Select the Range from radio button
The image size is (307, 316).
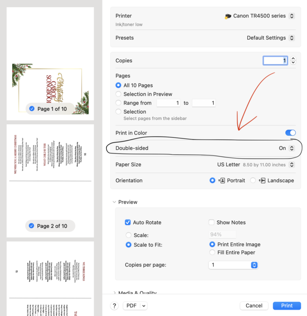click(x=119, y=103)
